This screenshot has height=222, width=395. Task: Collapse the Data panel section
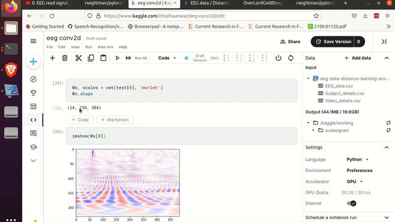(386, 58)
